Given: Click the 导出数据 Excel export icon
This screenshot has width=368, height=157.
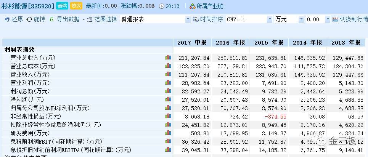Looking at the screenshot, I should tap(52, 19).
